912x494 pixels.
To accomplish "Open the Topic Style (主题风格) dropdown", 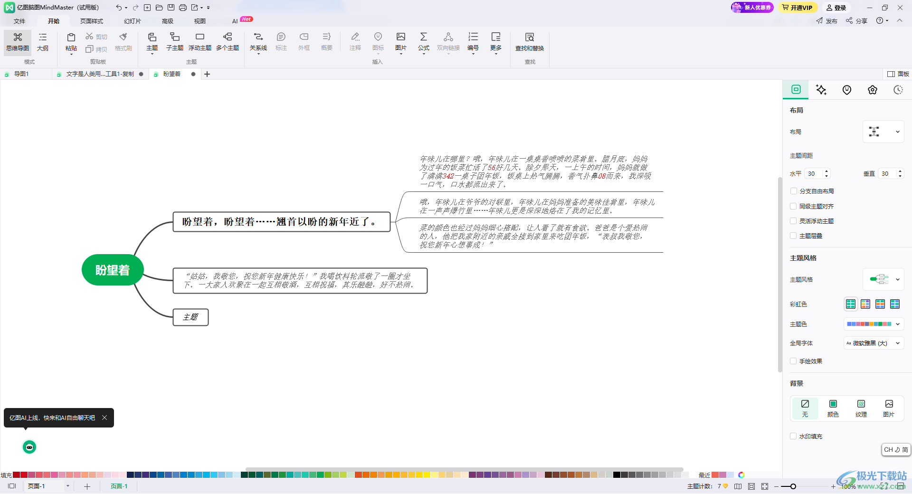I will point(883,279).
